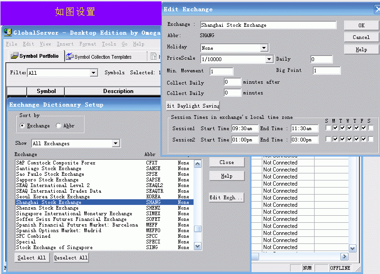Viewport: 380px width, 274px height.
Task: Uncheck Thursday checkbox for Session2
Action: [x=356, y=139]
